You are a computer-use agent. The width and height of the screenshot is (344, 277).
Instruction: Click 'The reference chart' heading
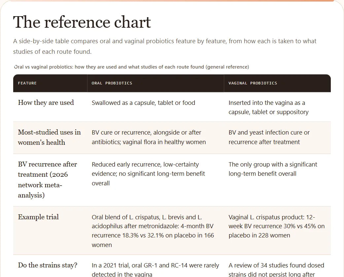click(x=82, y=22)
